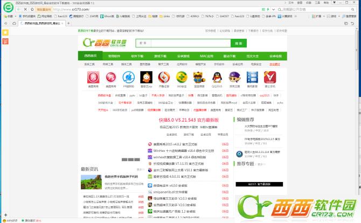The image size is (361, 223).
Task: Open the WinHex v18.4 十六进制编辑器 link
Action: 184,151
